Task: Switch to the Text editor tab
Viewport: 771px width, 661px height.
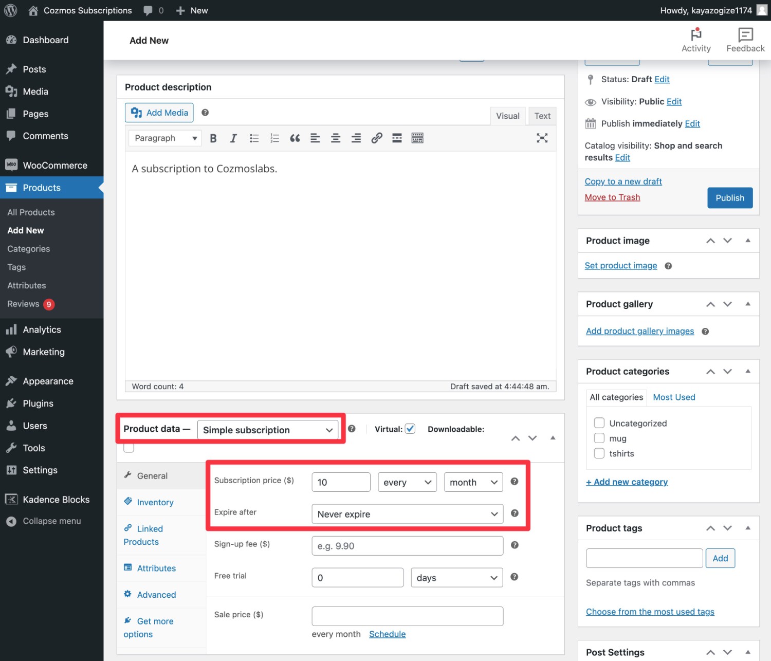Action: click(x=542, y=116)
